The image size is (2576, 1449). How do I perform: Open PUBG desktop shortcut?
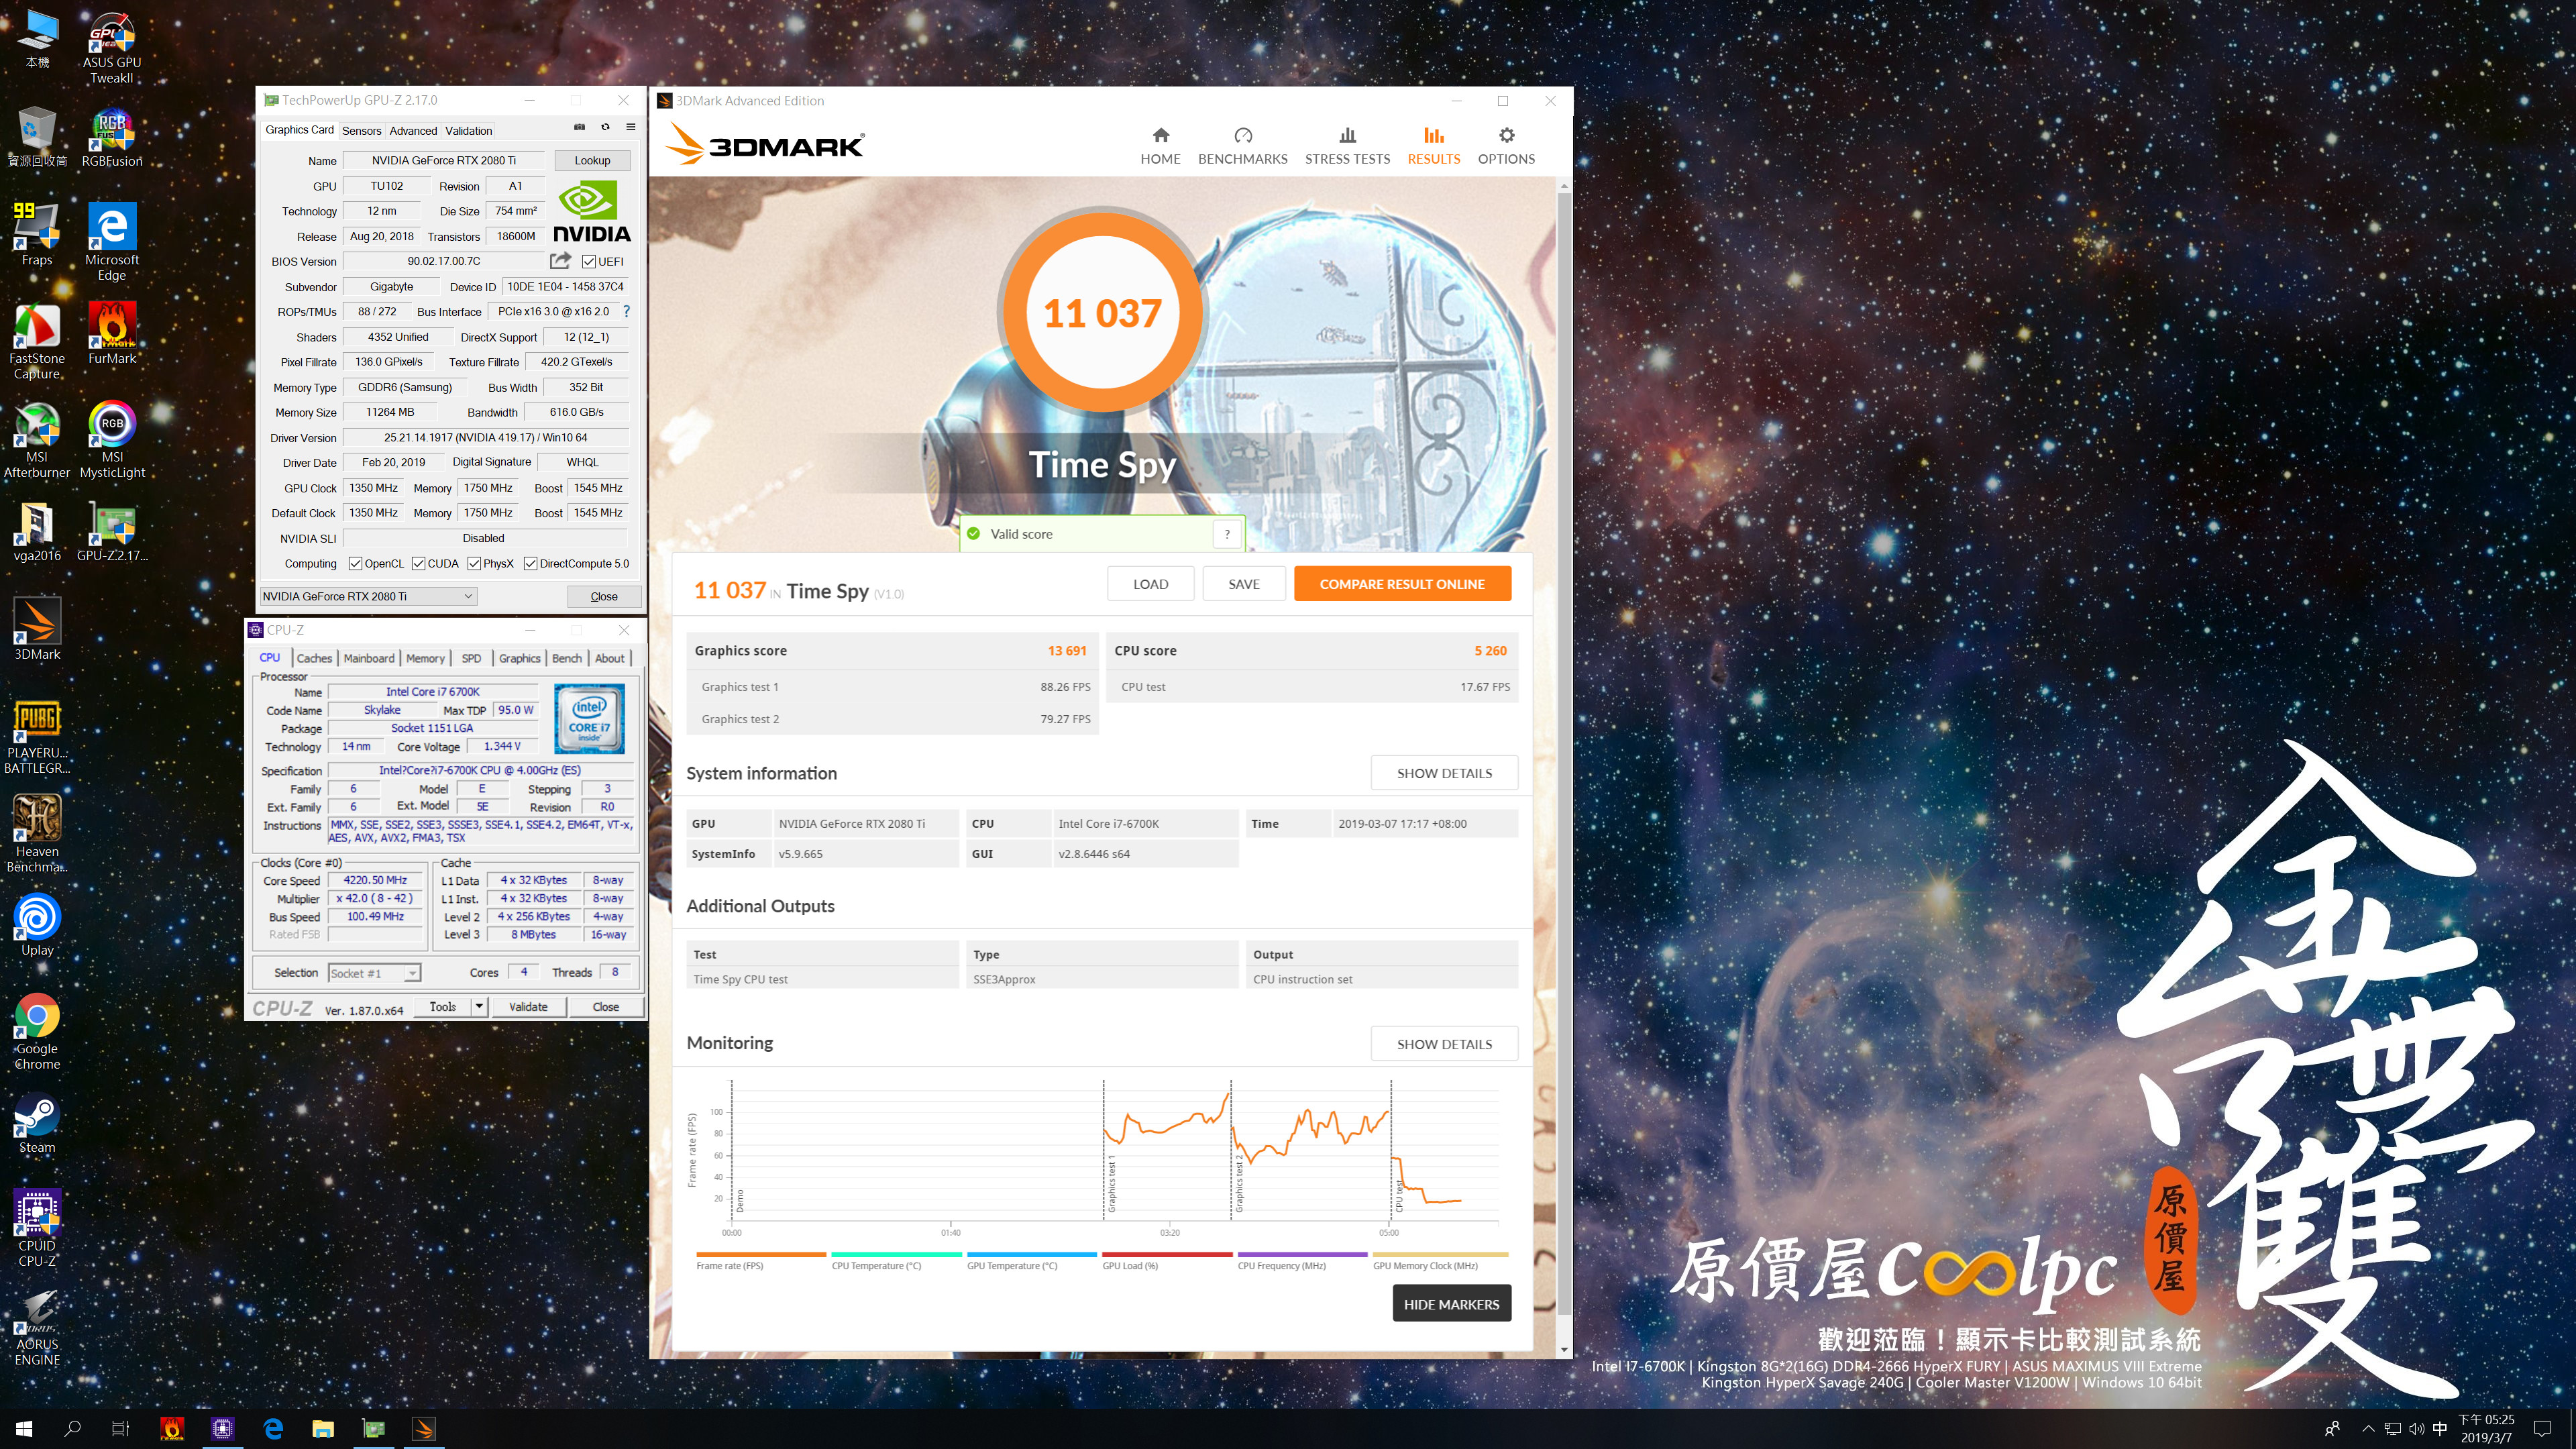tap(37, 736)
